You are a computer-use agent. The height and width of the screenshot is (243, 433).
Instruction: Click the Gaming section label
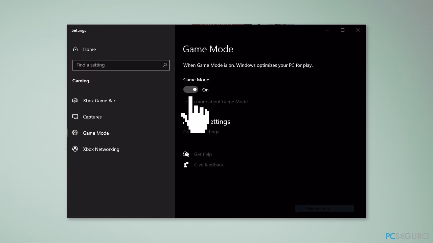(x=81, y=81)
